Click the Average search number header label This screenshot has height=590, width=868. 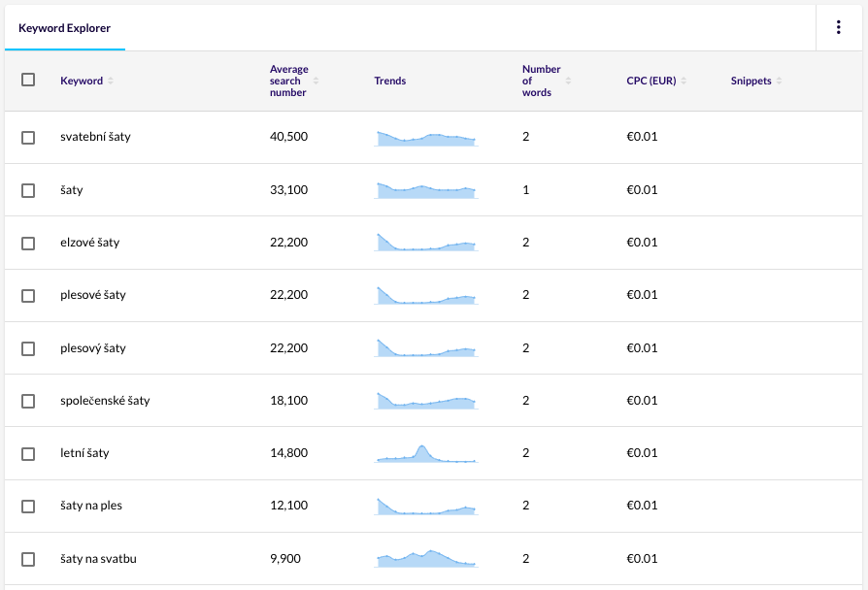[289, 81]
